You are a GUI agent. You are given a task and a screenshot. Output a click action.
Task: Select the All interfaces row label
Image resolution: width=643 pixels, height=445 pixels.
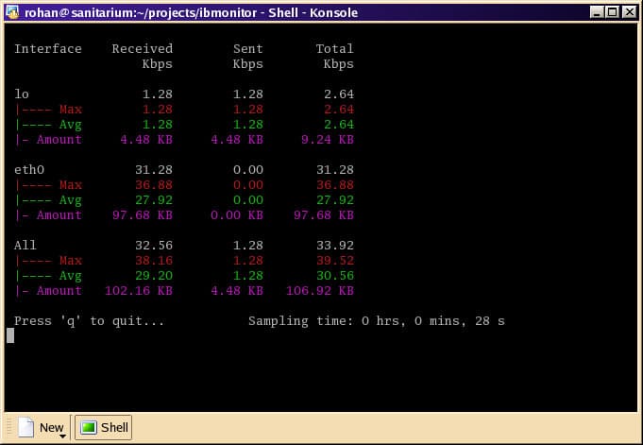(25, 245)
